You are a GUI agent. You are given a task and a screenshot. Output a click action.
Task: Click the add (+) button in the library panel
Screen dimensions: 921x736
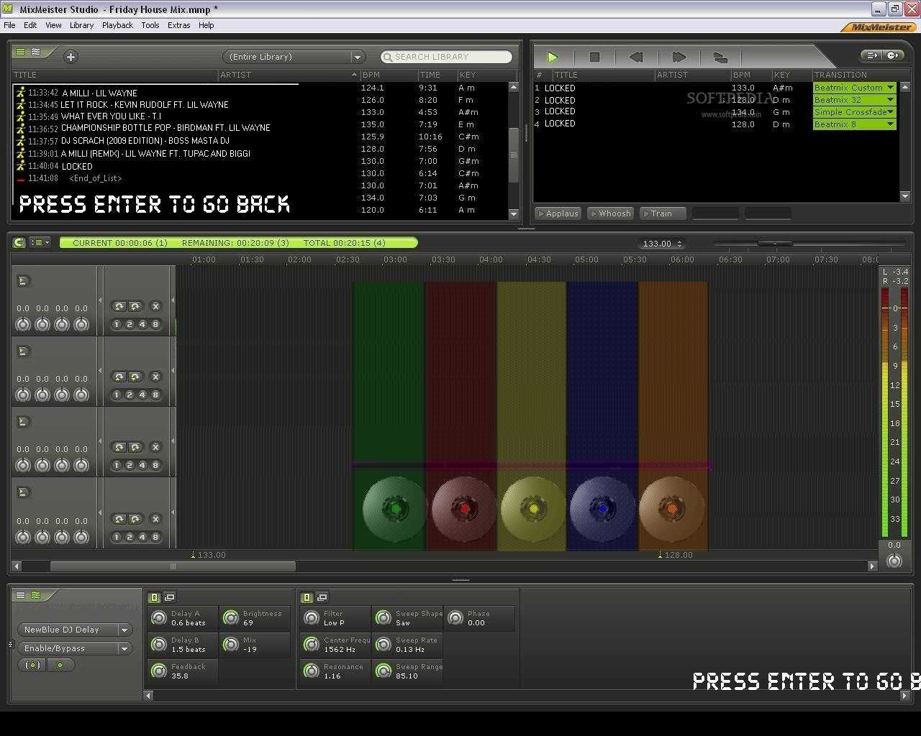point(71,57)
